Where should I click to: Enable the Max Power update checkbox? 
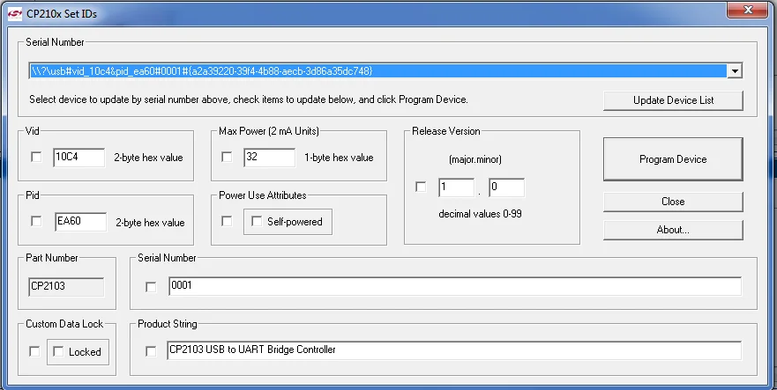coord(227,157)
